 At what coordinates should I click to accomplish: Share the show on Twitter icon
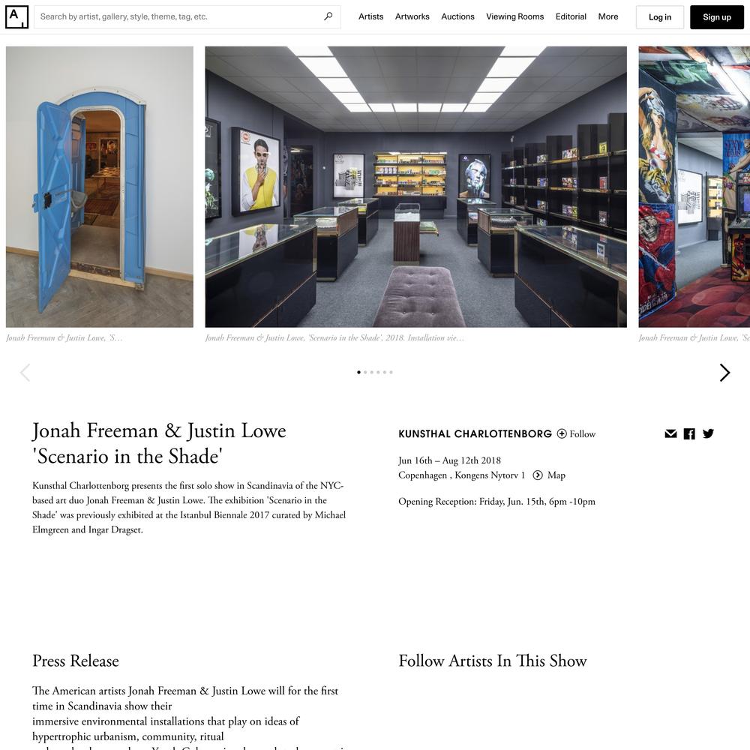pos(708,433)
